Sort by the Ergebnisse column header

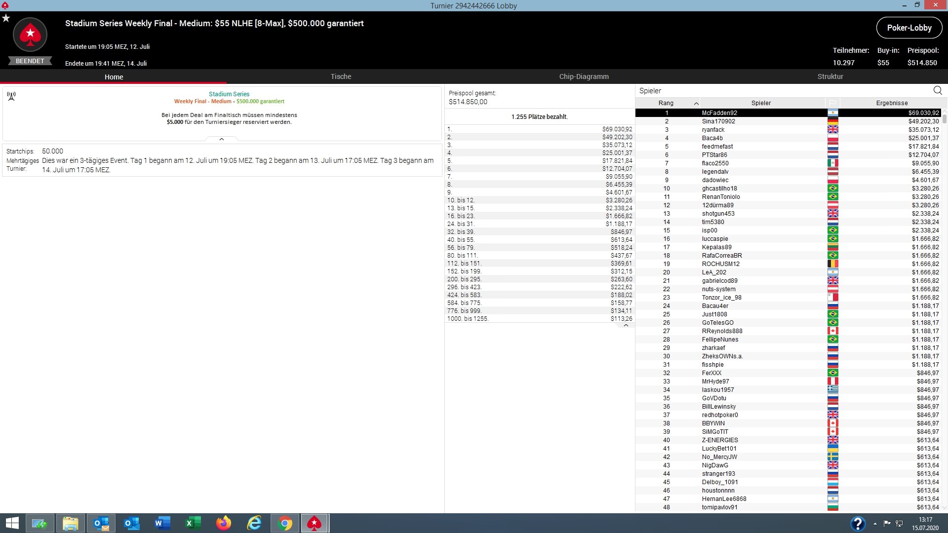tap(891, 103)
